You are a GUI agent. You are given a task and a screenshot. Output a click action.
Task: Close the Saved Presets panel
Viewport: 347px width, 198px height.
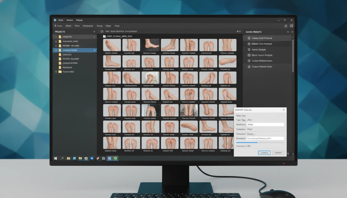tap(292, 32)
